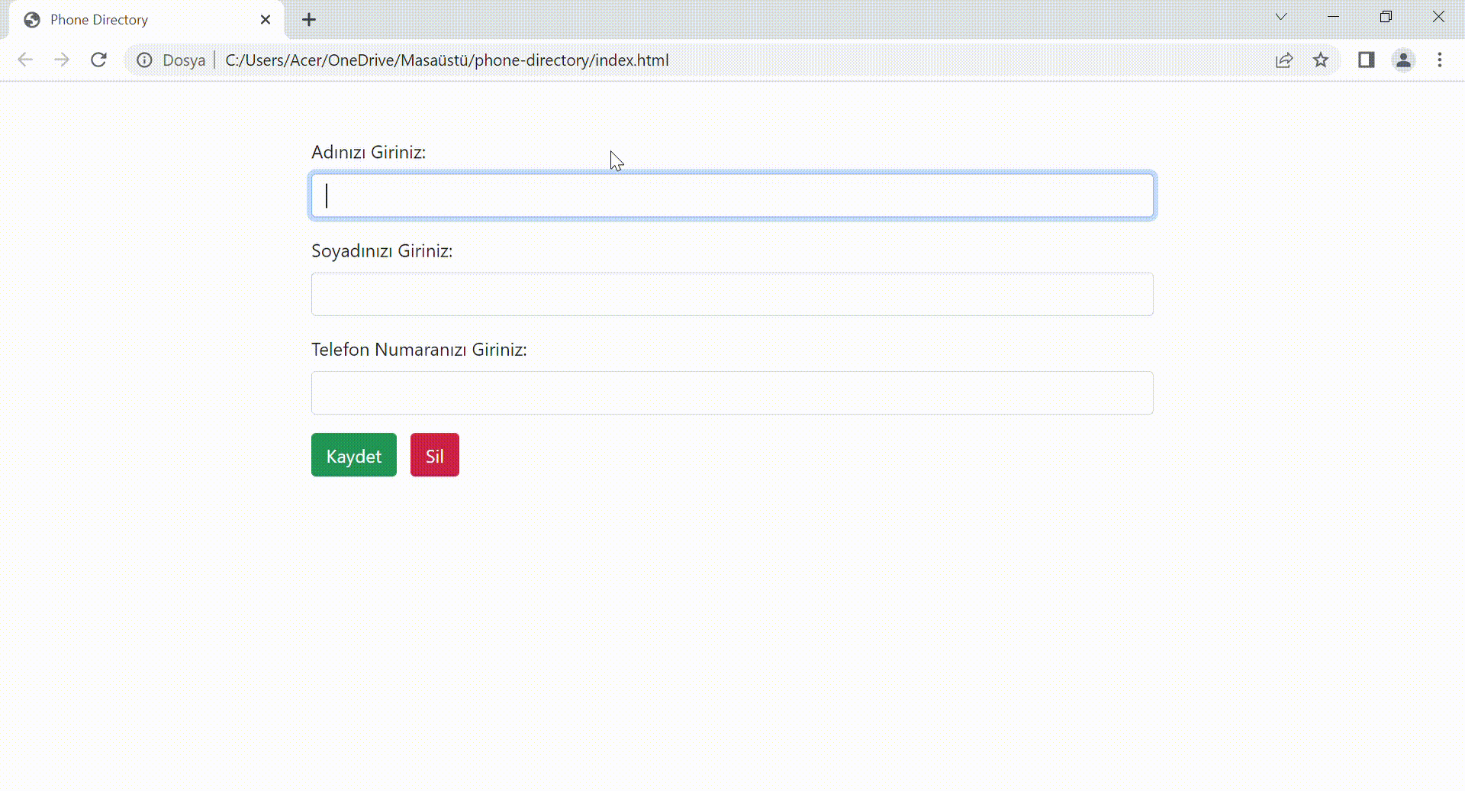Click the forward navigation arrow icon

tap(62, 60)
